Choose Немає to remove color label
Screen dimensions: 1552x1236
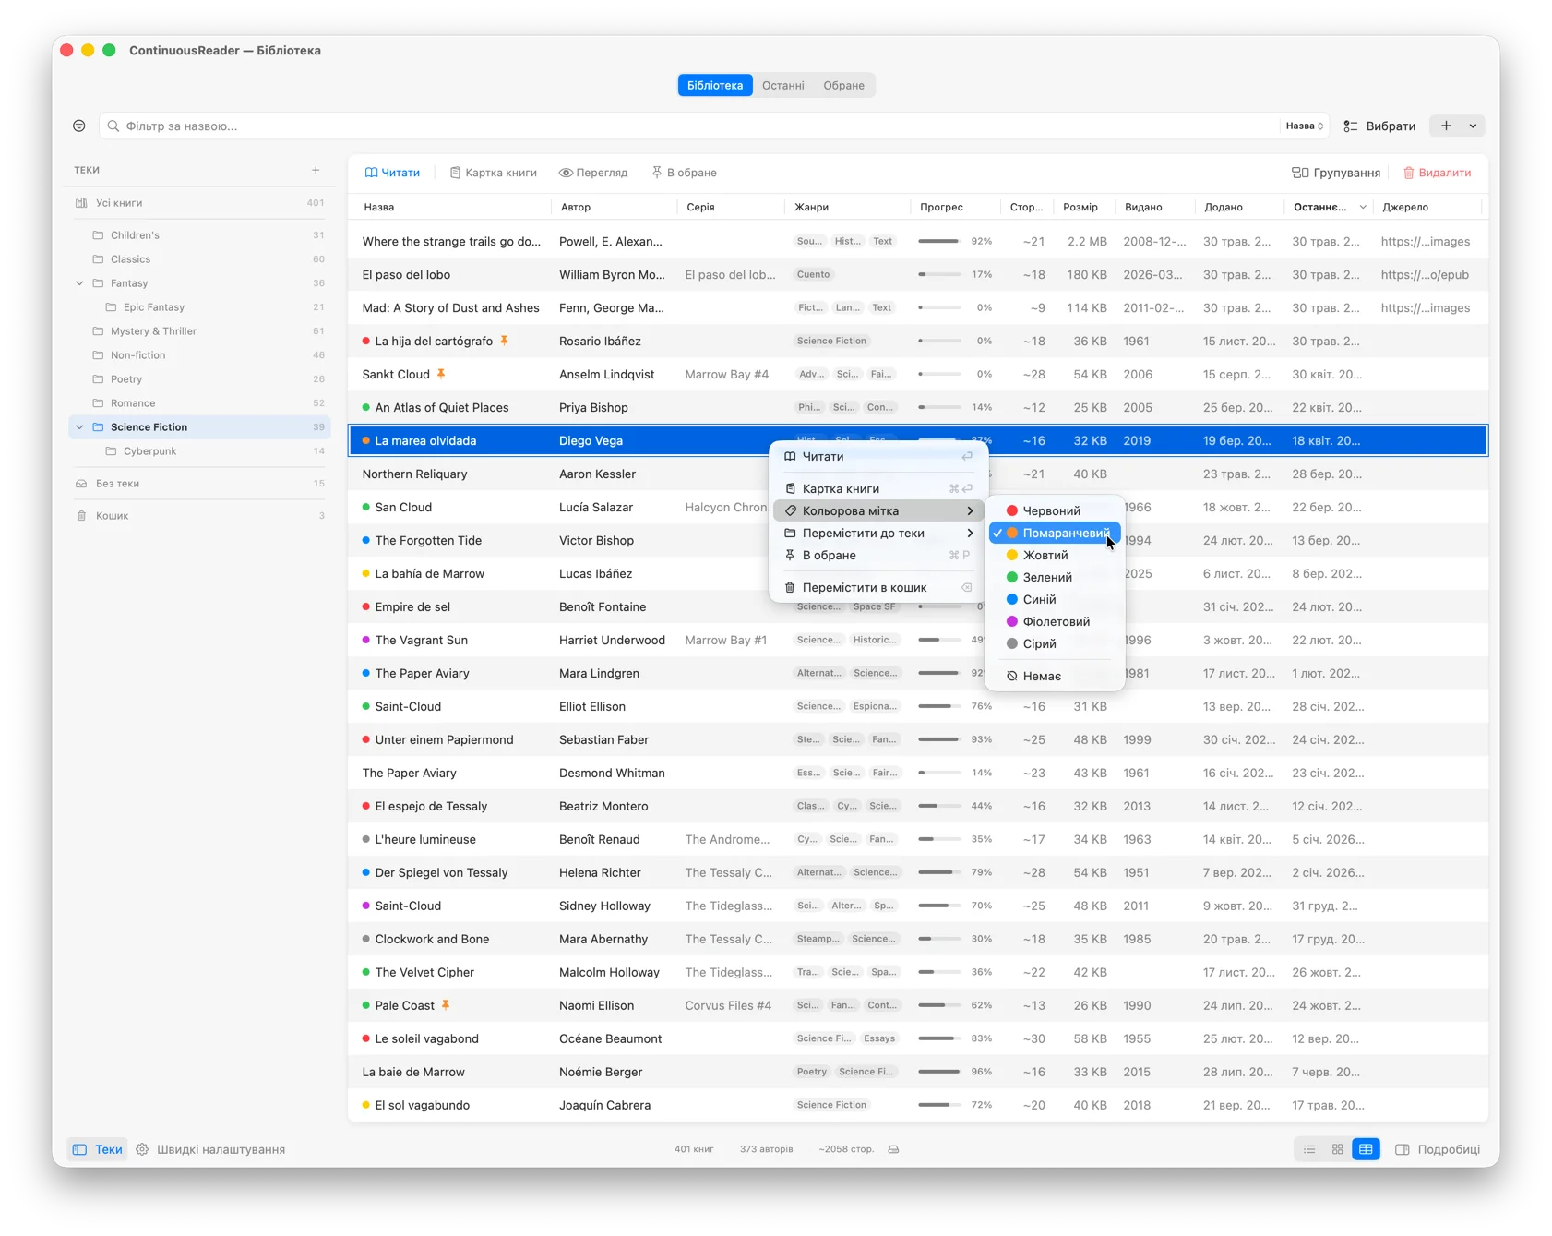coord(1056,676)
